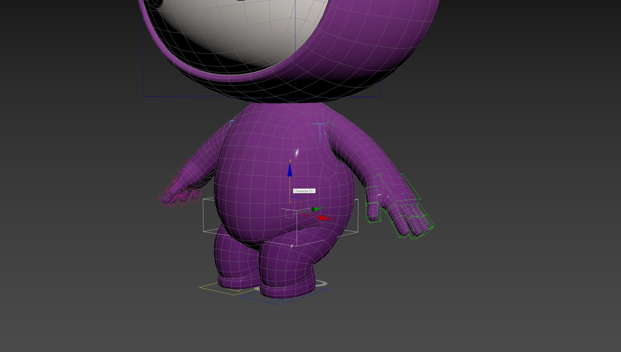Grab the blue Z axis arrow of the gizmo
Image resolution: width=621 pixels, height=352 pixels.
(290, 170)
